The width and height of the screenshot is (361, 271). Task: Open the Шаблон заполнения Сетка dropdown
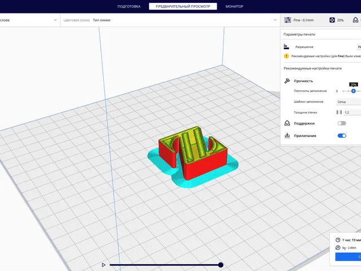(349, 102)
